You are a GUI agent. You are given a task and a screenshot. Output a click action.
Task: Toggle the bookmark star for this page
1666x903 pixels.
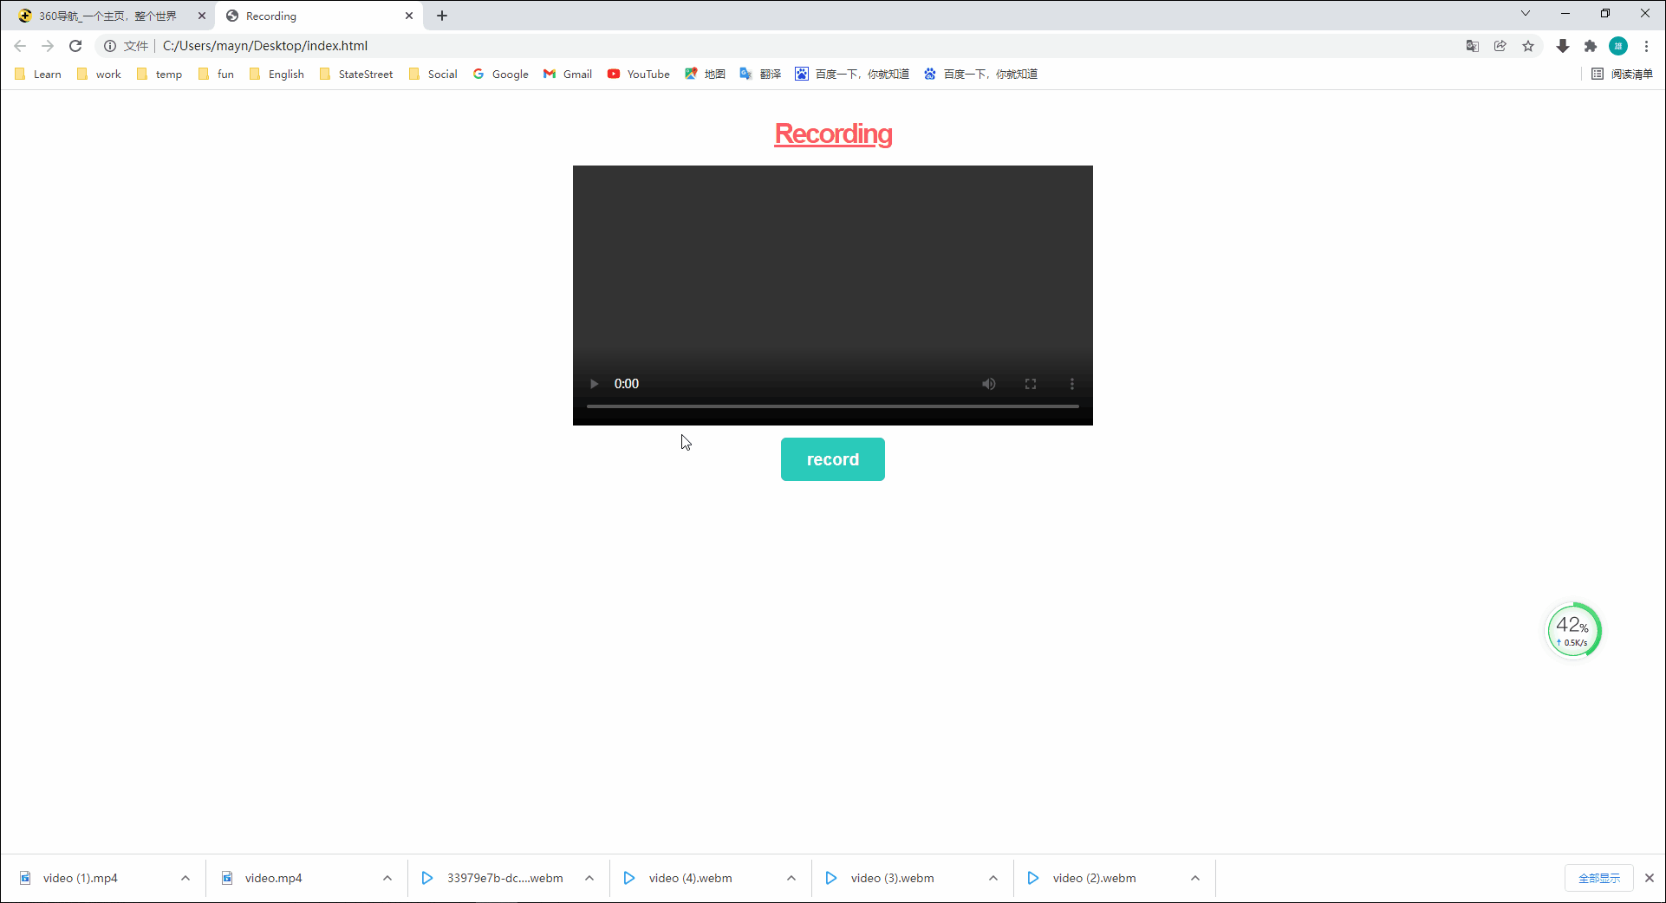coord(1529,46)
